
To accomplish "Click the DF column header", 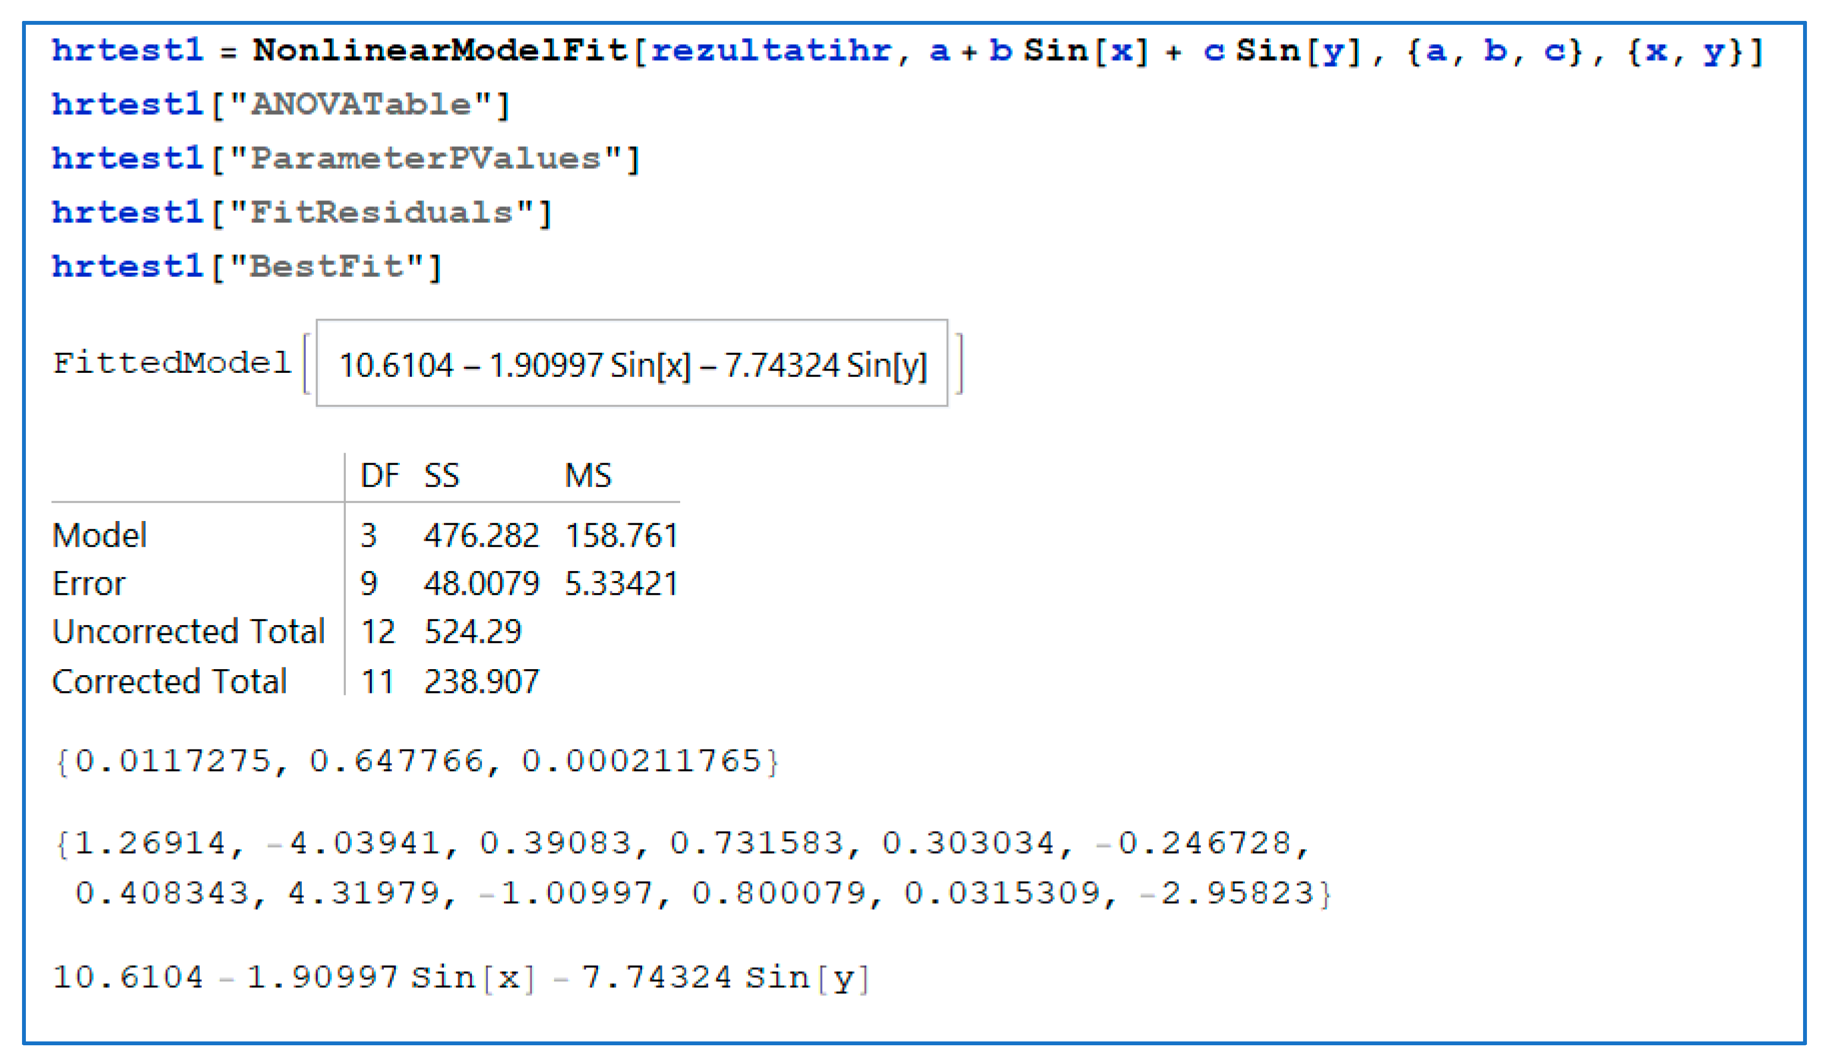I will 379,475.
